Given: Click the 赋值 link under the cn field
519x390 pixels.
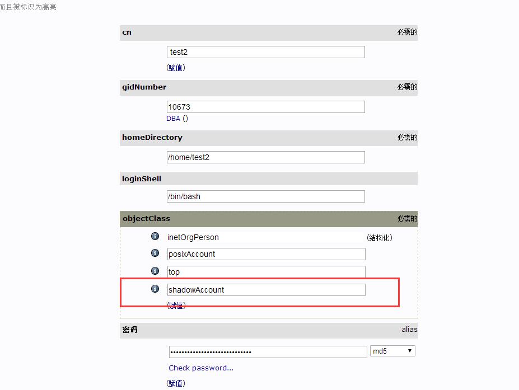Looking at the screenshot, I should point(176,68).
